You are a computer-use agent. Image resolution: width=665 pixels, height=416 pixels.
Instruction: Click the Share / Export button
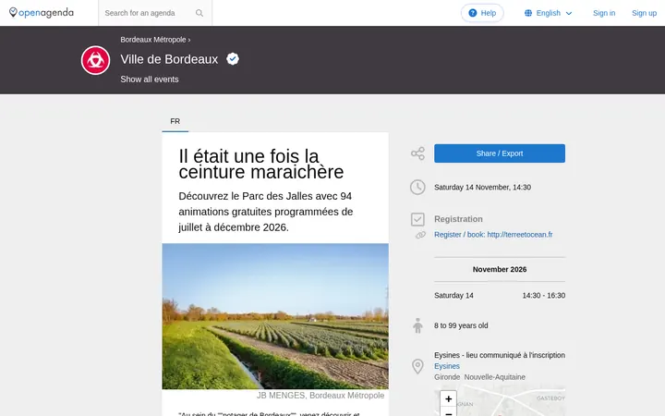point(499,153)
